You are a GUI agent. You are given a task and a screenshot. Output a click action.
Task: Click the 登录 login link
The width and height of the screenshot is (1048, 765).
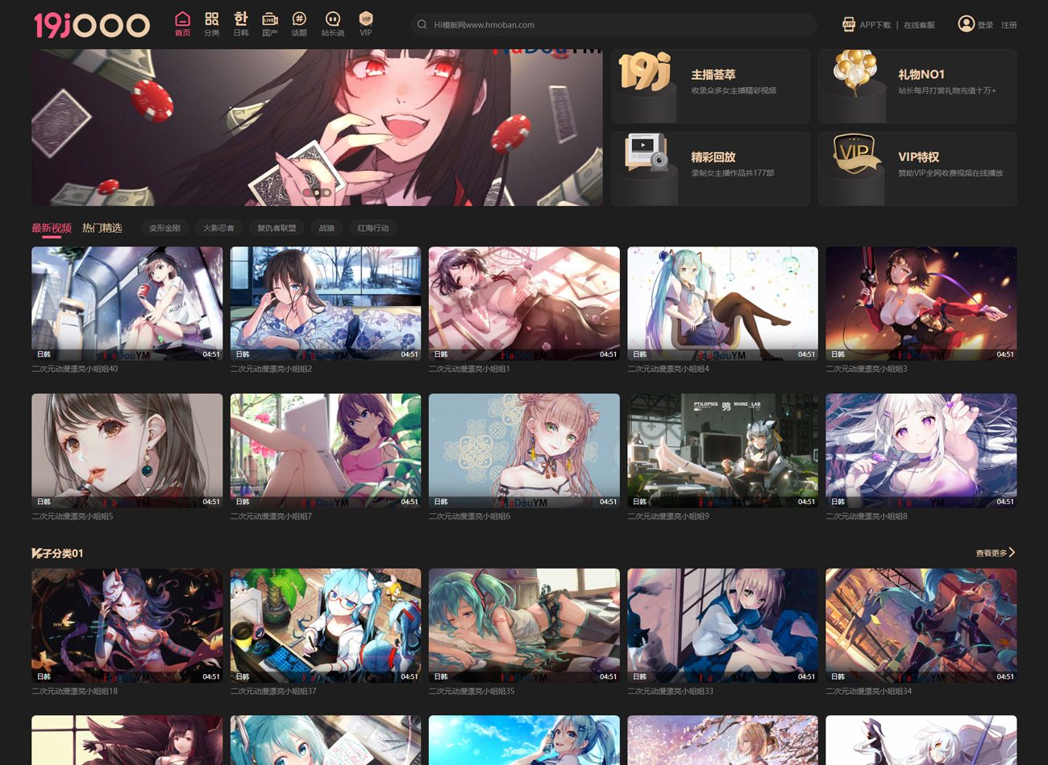coord(985,25)
